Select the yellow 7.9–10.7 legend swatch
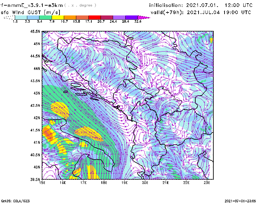The width and height of the screenshot is (263, 203). point(58,17)
